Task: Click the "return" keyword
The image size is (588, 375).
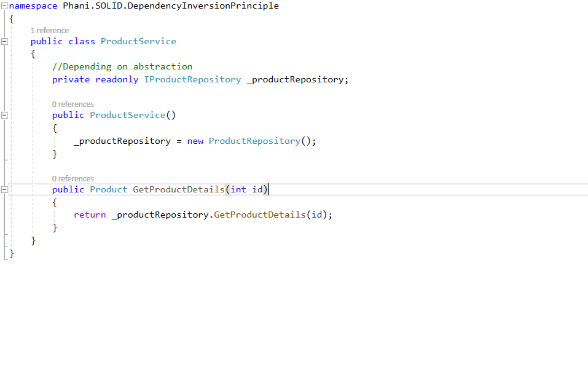Action: tap(90, 215)
